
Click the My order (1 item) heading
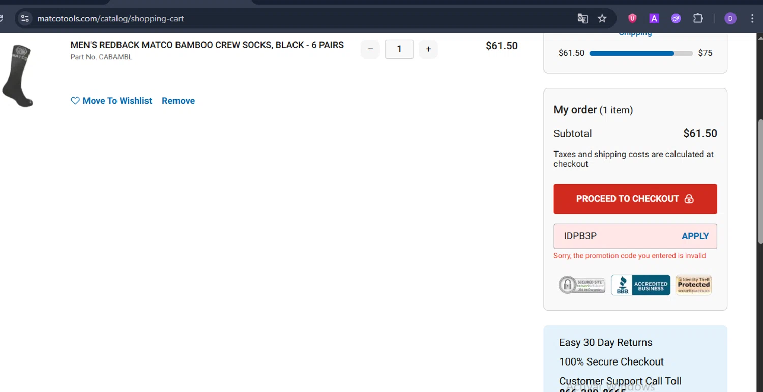(593, 110)
